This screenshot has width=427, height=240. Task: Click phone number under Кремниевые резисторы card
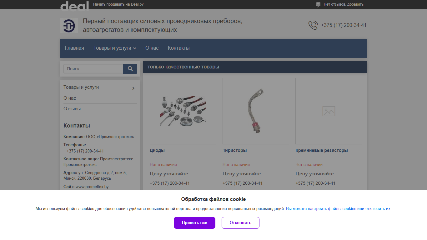[x=315, y=183]
